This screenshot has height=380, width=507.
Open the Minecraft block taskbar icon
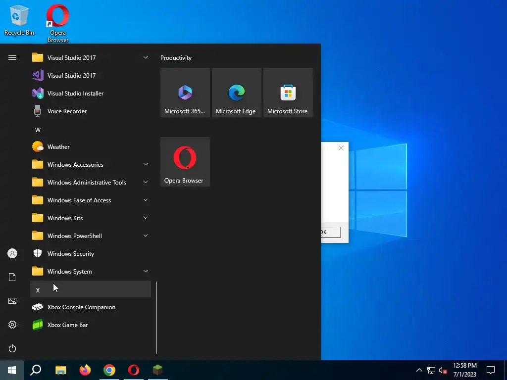[x=158, y=370]
